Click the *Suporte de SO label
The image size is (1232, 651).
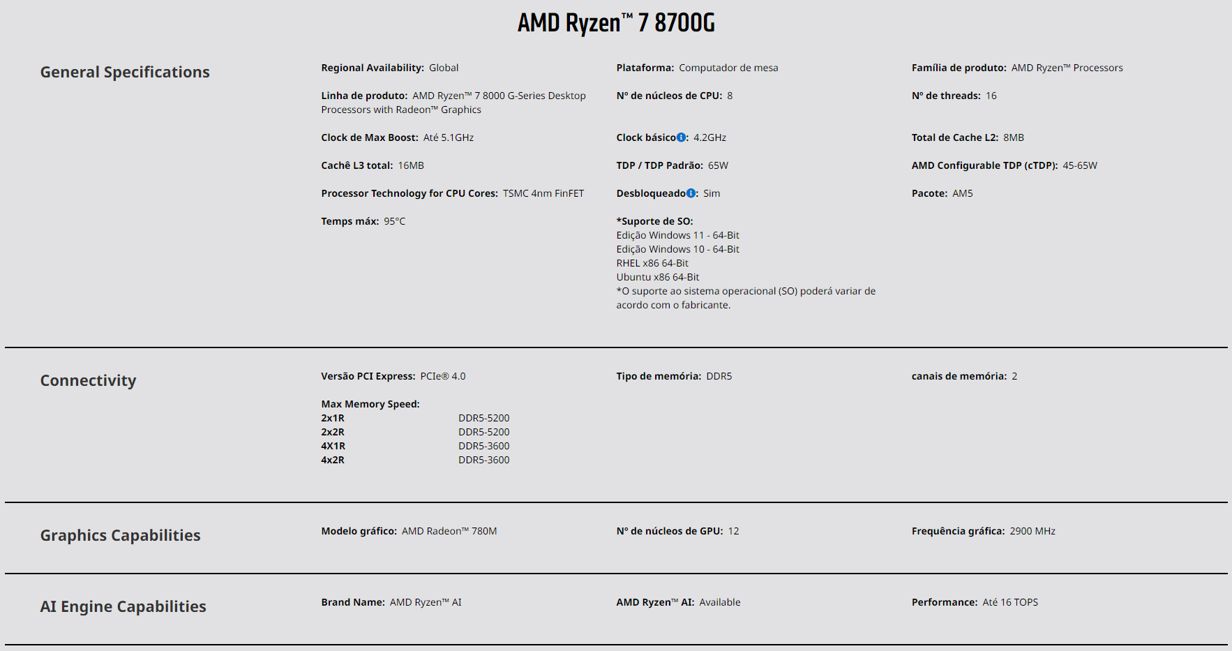(654, 221)
